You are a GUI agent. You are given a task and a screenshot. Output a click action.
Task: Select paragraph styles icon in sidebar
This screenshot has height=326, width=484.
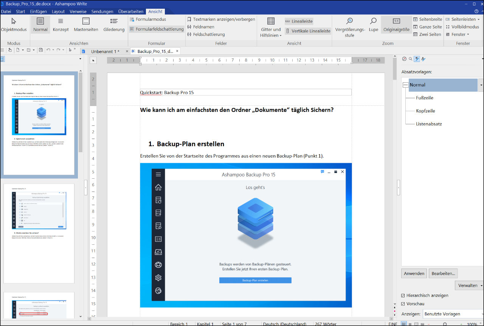417,59
